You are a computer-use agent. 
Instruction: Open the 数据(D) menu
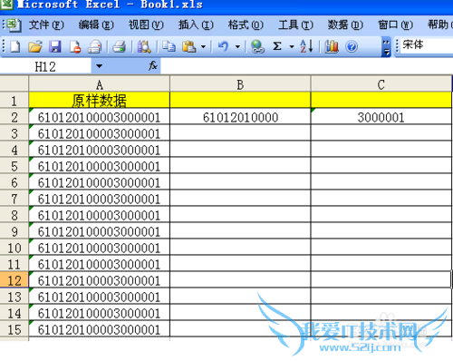[345, 24]
